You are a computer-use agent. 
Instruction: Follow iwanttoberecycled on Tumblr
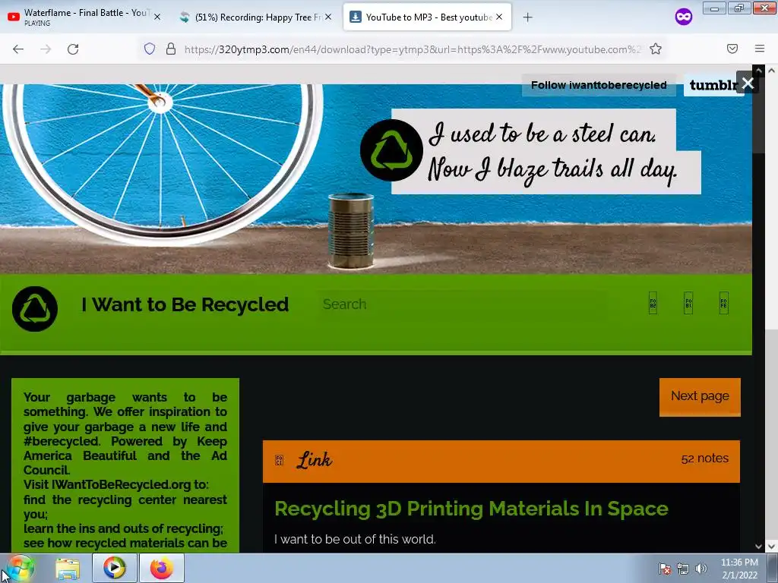point(599,85)
